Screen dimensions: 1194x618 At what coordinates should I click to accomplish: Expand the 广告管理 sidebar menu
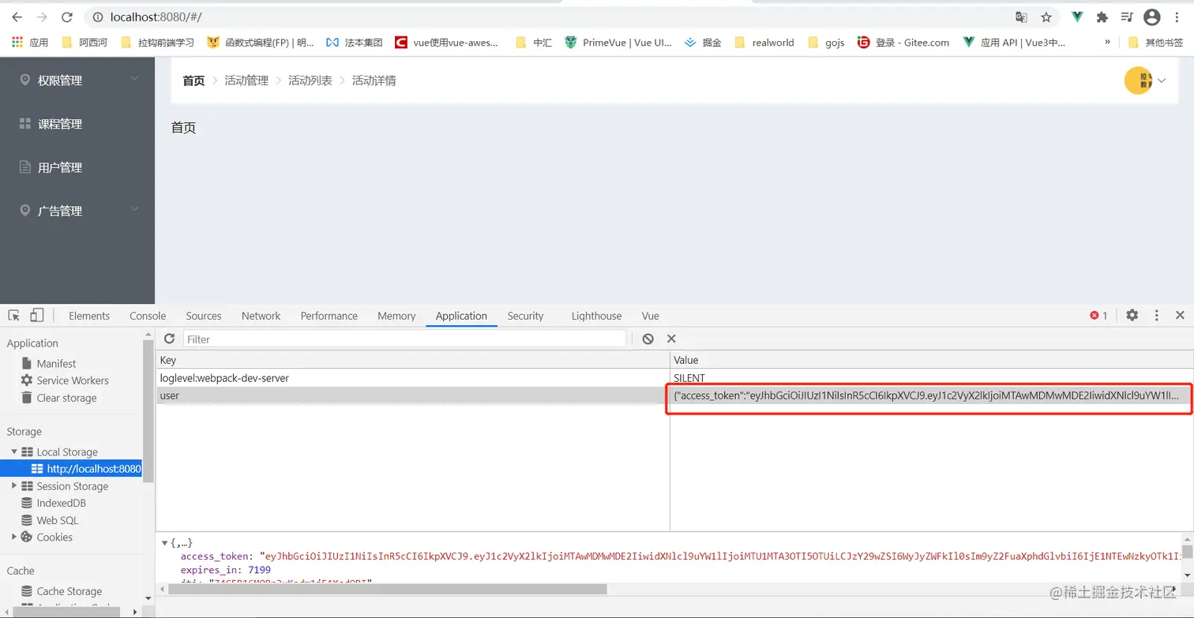tap(77, 211)
